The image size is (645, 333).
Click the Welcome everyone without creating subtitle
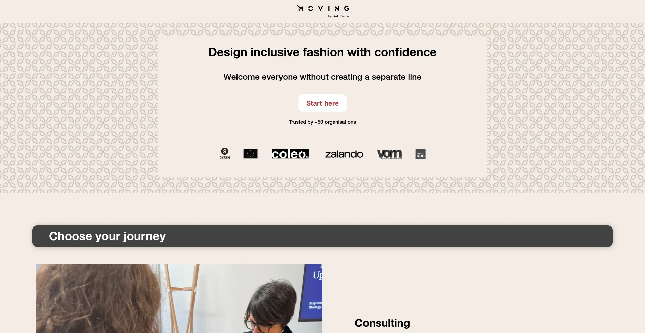322,77
